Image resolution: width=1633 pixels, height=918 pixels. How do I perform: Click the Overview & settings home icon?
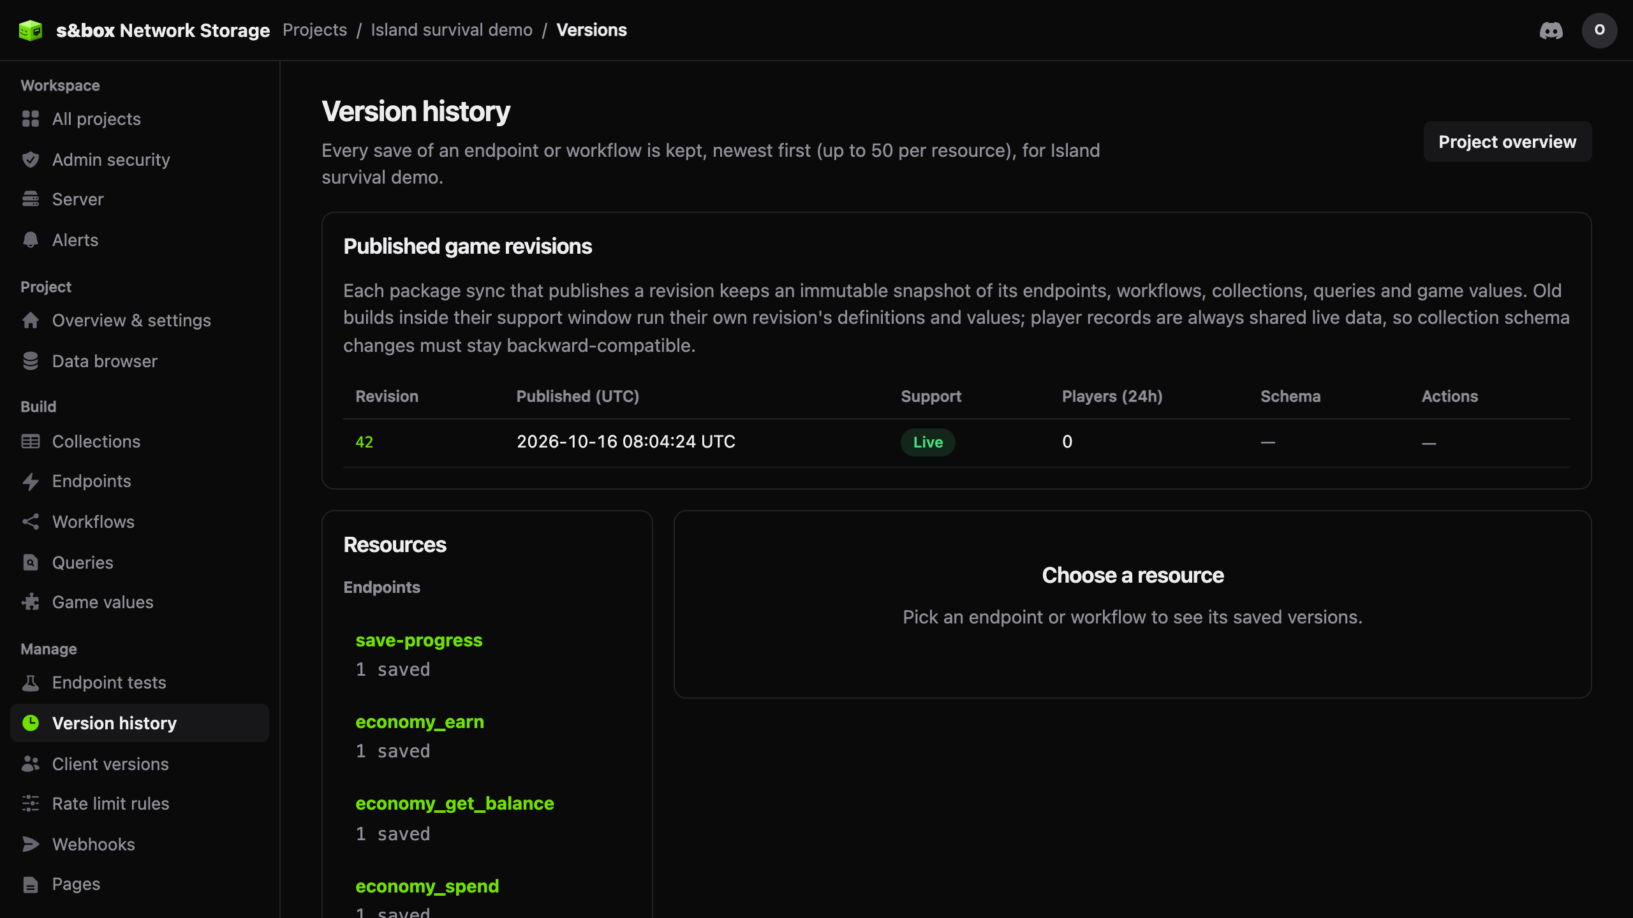pos(31,320)
